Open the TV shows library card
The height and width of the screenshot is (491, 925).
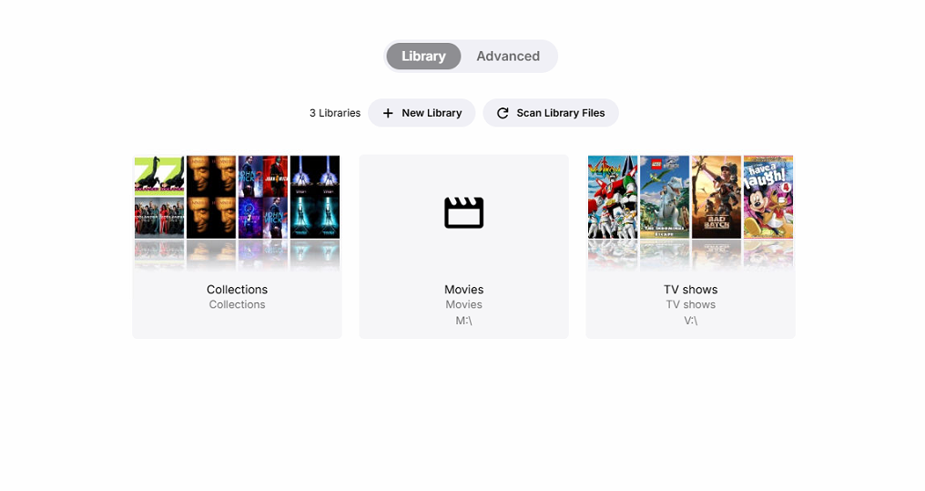pos(690,247)
